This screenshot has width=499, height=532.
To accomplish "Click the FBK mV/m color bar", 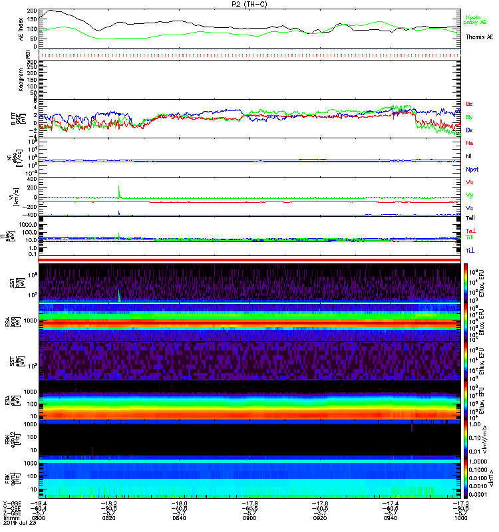I will point(466,440).
